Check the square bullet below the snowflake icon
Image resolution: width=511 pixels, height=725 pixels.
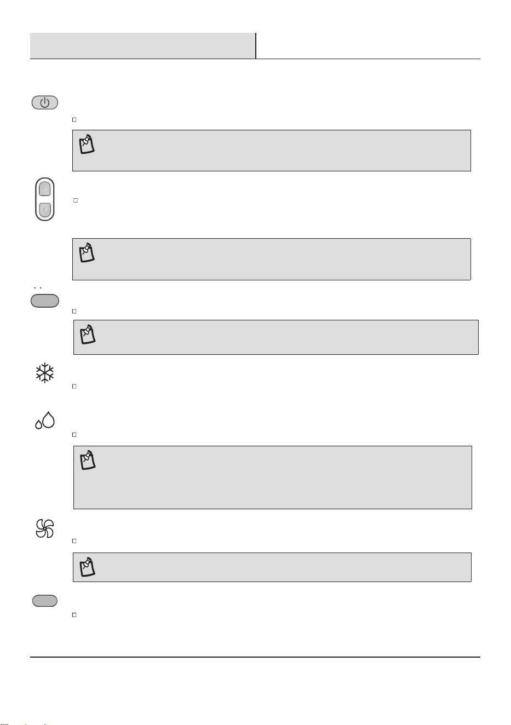click(x=74, y=386)
